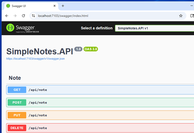Click the DELETE method badge
The image size is (194, 133).
17,128
